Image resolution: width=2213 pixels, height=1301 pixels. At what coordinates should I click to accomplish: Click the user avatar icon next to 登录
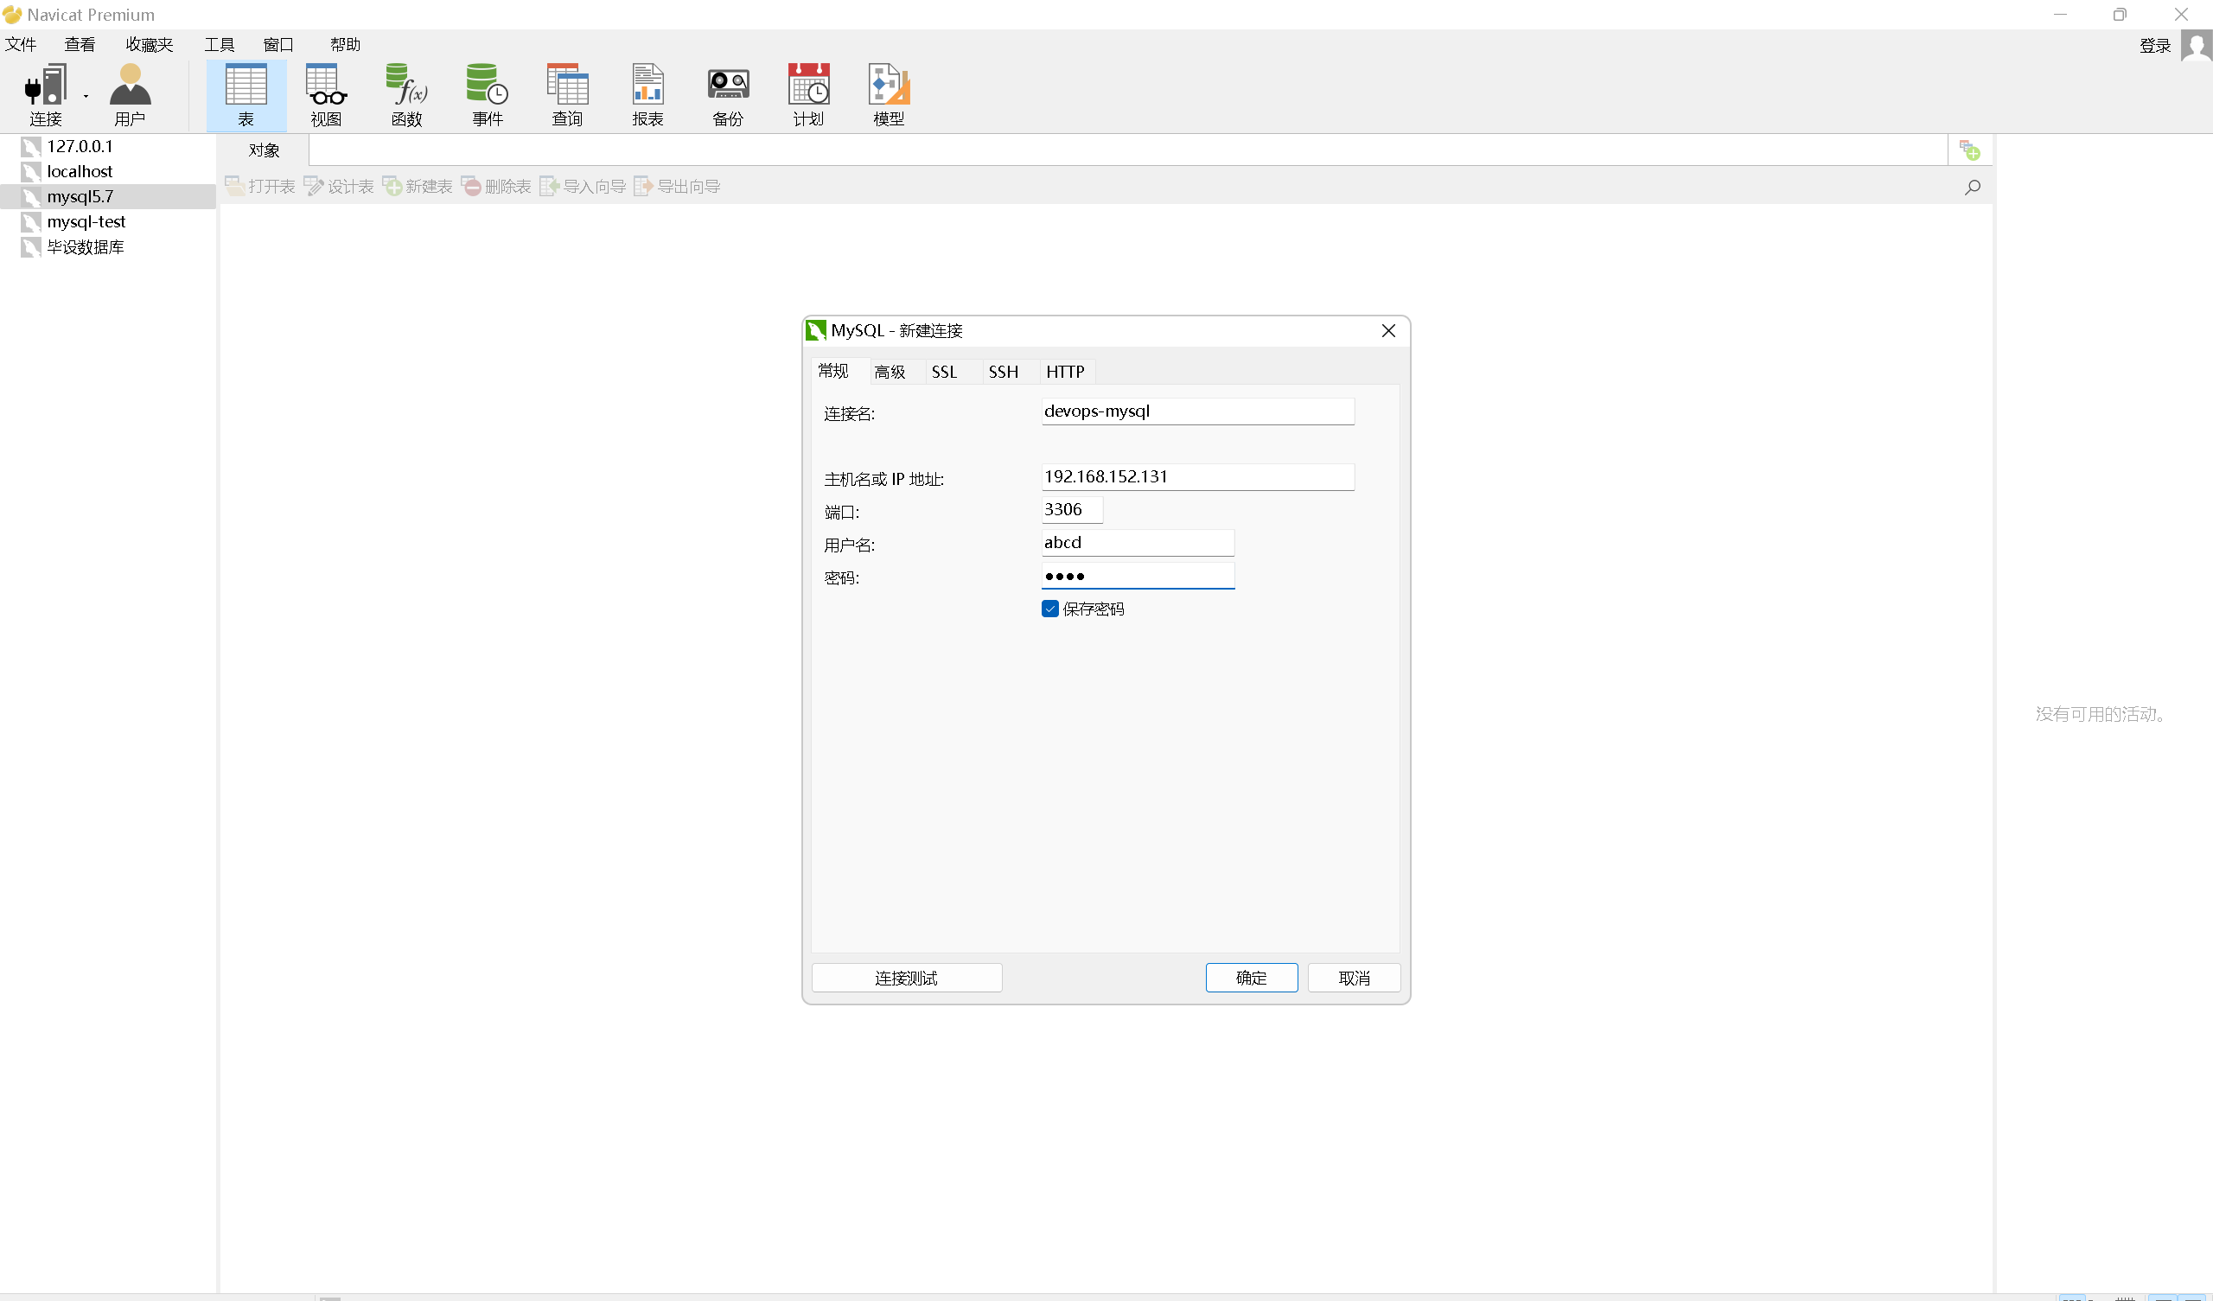tap(2197, 45)
